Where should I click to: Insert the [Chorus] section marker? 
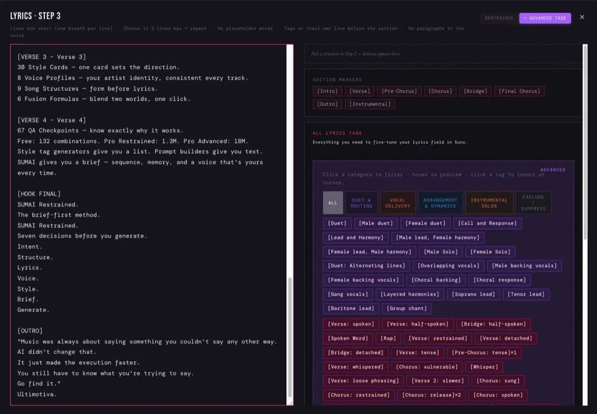click(x=440, y=91)
